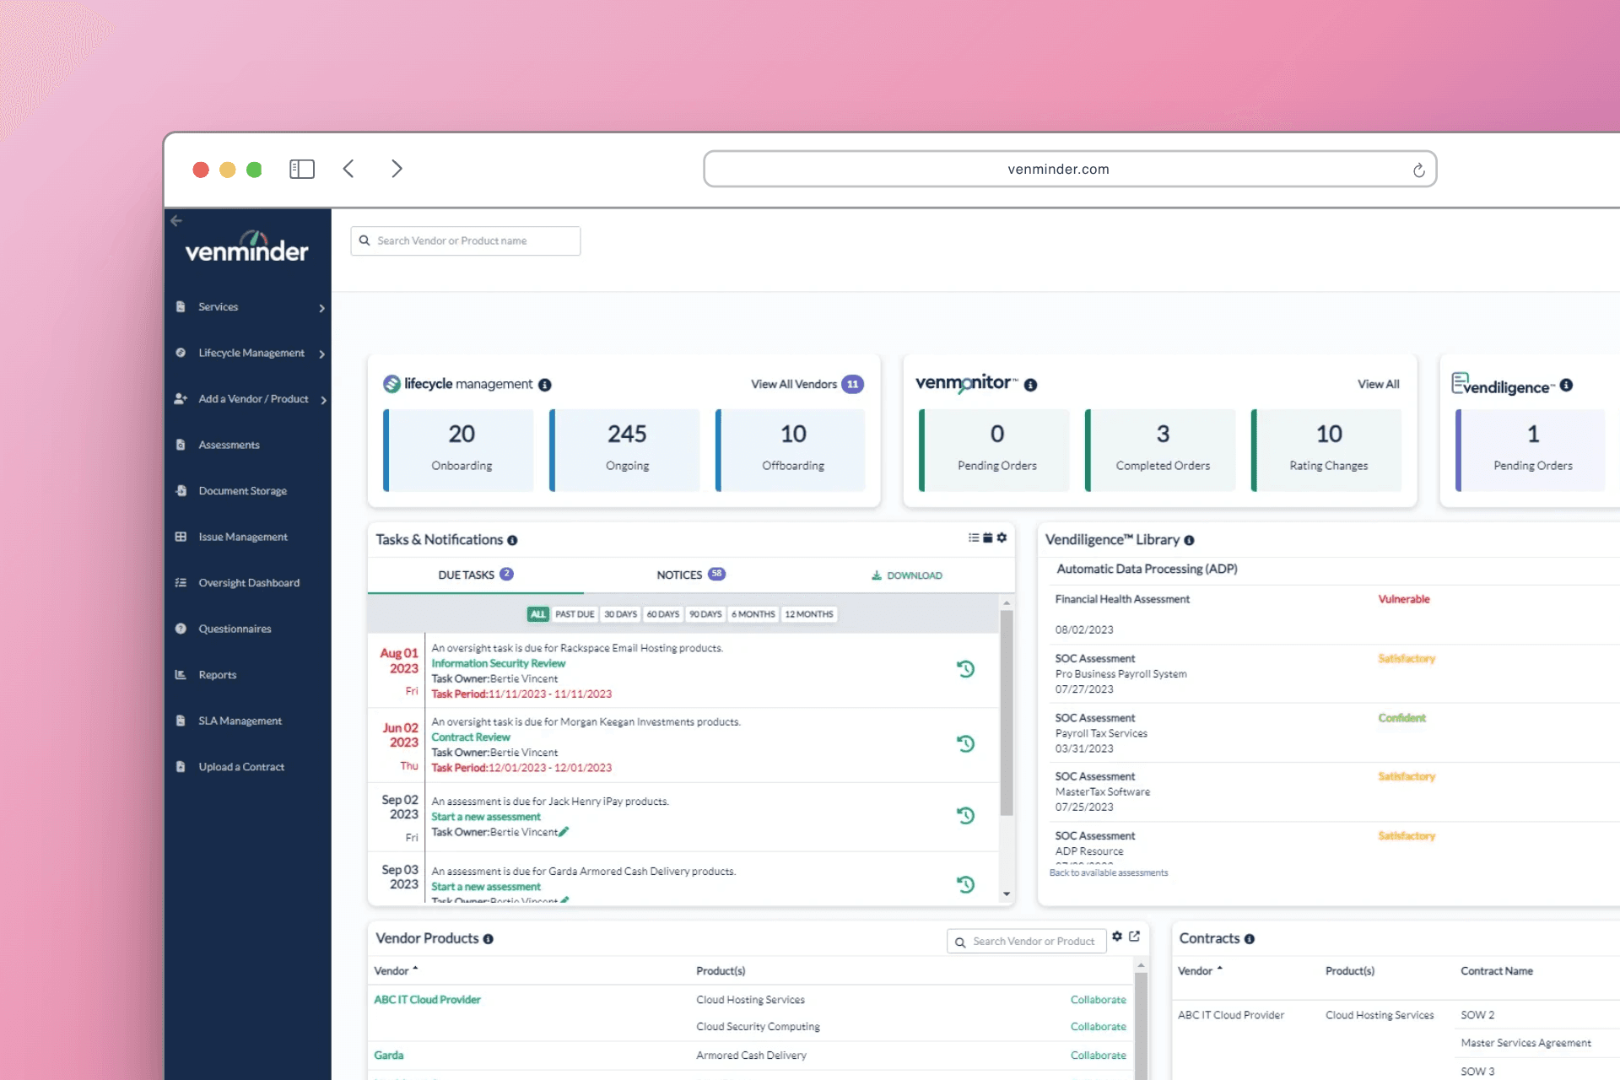1620x1080 pixels.
Task: Enable the PAST DUE task filter
Action: pos(575,614)
